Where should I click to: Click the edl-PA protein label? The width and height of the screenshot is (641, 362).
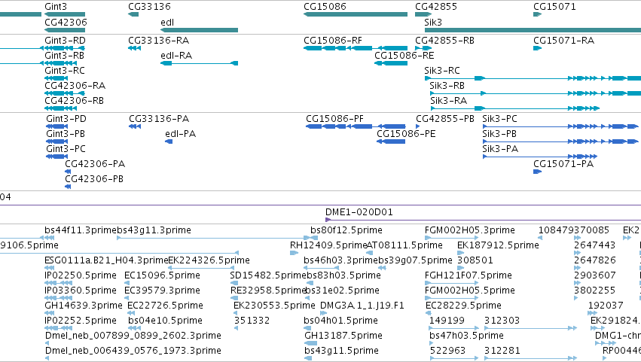(x=180, y=134)
